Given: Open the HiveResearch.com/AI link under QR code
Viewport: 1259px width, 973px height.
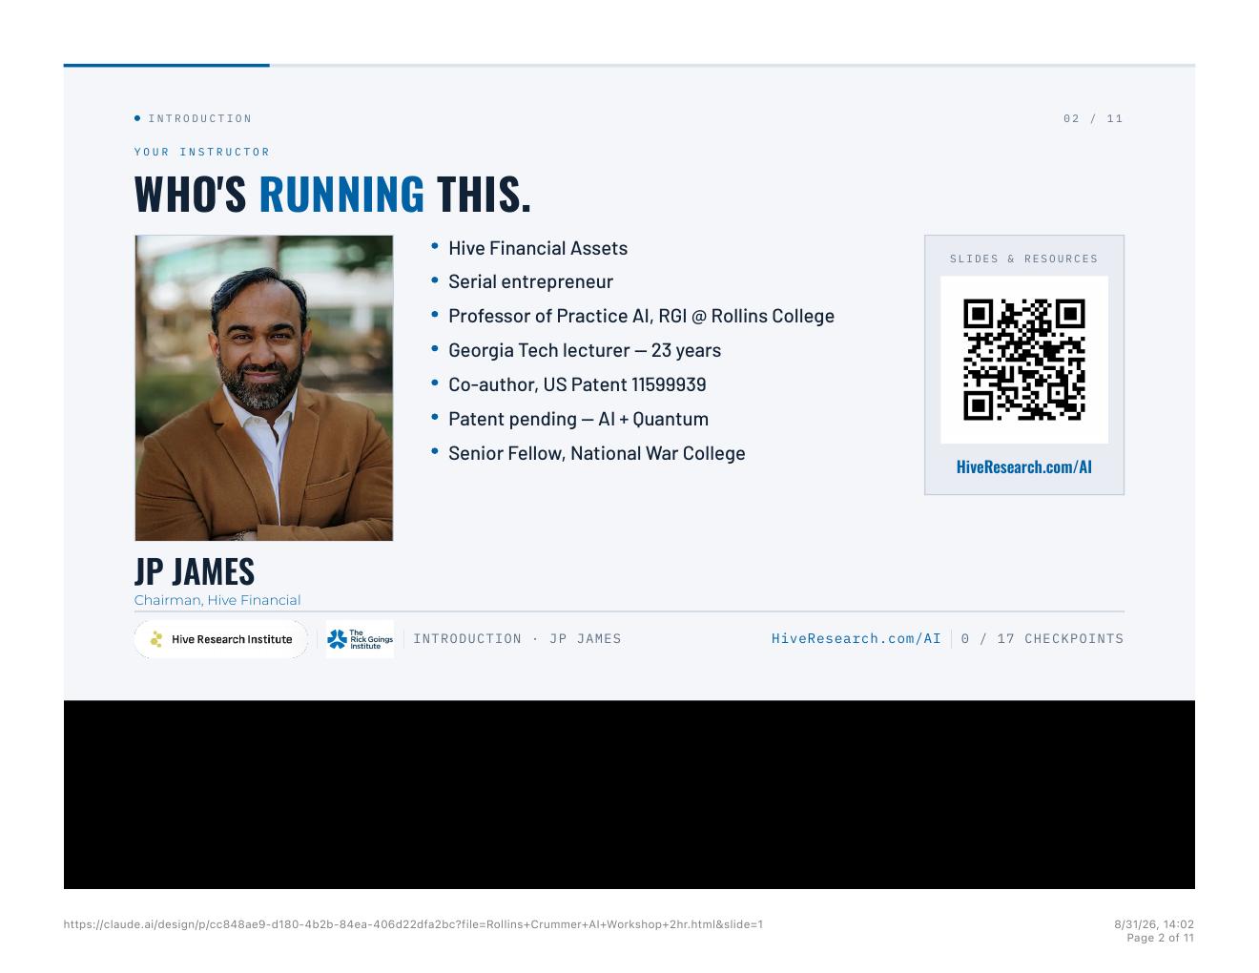Looking at the screenshot, I should (x=1024, y=467).
